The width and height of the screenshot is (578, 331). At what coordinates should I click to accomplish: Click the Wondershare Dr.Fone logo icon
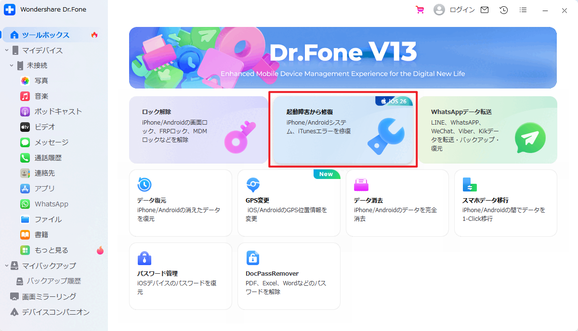tap(10, 10)
